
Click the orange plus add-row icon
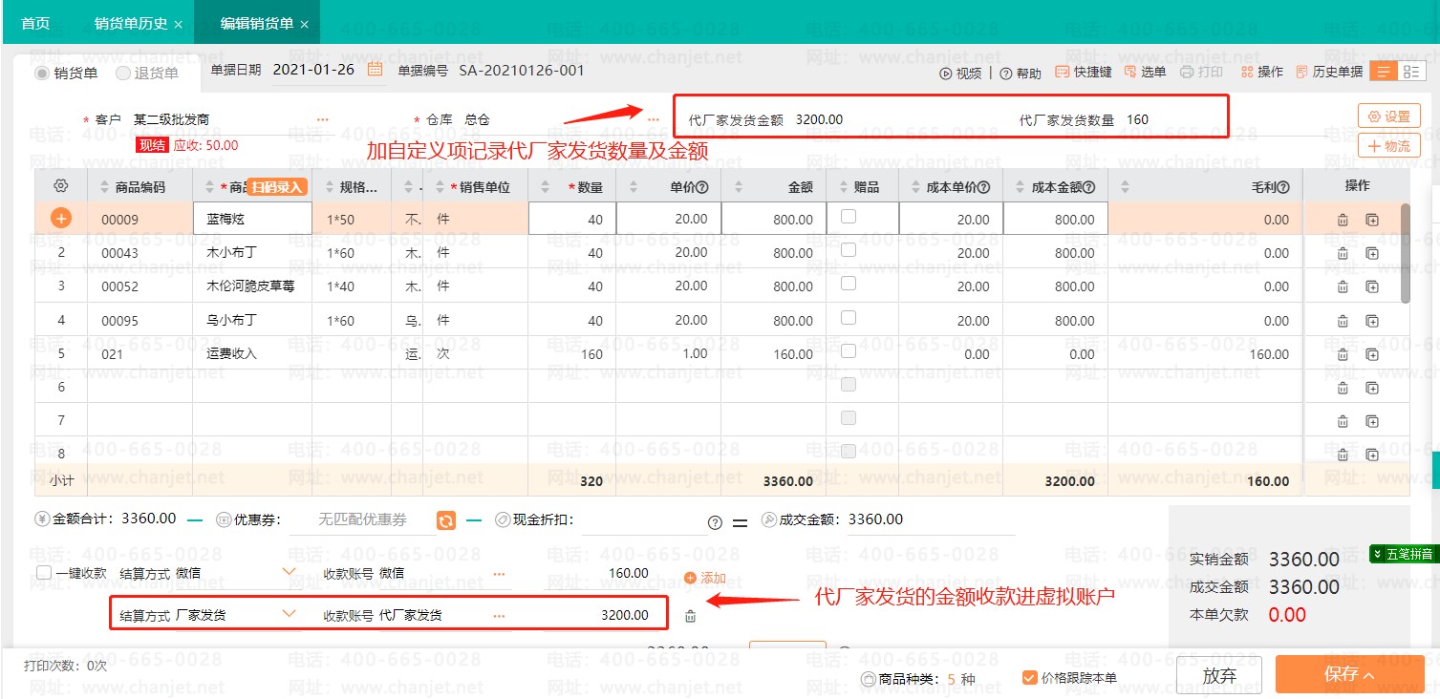[61, 219]
